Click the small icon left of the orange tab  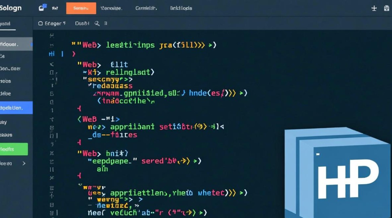point(55,8)
